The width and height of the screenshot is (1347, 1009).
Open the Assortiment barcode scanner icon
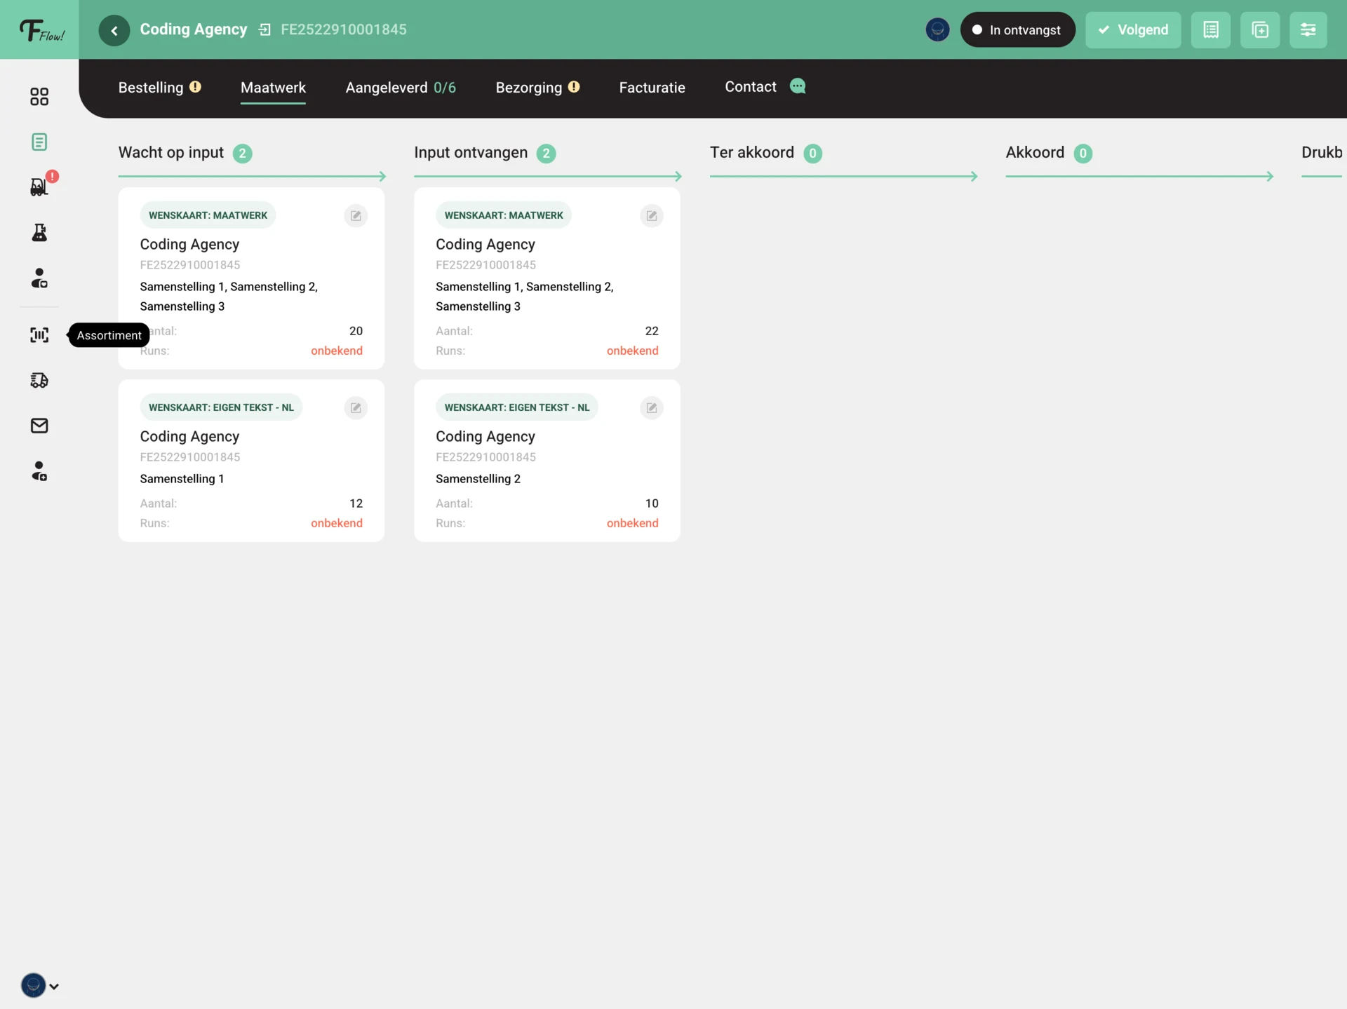point(39,335)
